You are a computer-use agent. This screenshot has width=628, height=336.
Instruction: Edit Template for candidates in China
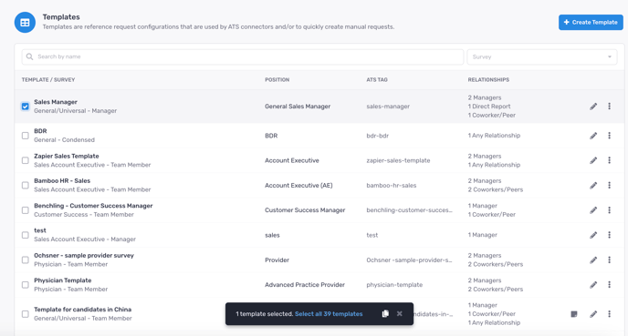593,314
